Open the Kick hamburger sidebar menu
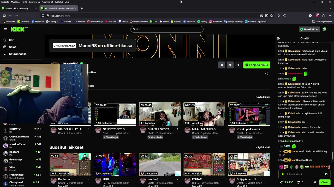 [x=5, y=29]
